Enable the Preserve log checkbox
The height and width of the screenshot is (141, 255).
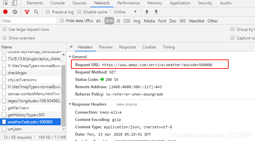click(x=48, y=12)
